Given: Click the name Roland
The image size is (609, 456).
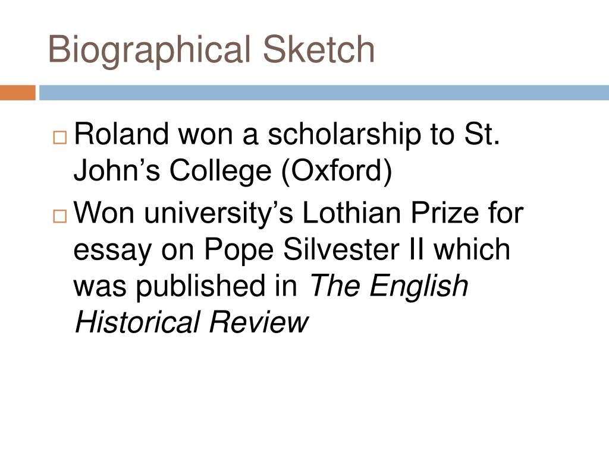Looking at the screenshot, I should click(121, 134).
